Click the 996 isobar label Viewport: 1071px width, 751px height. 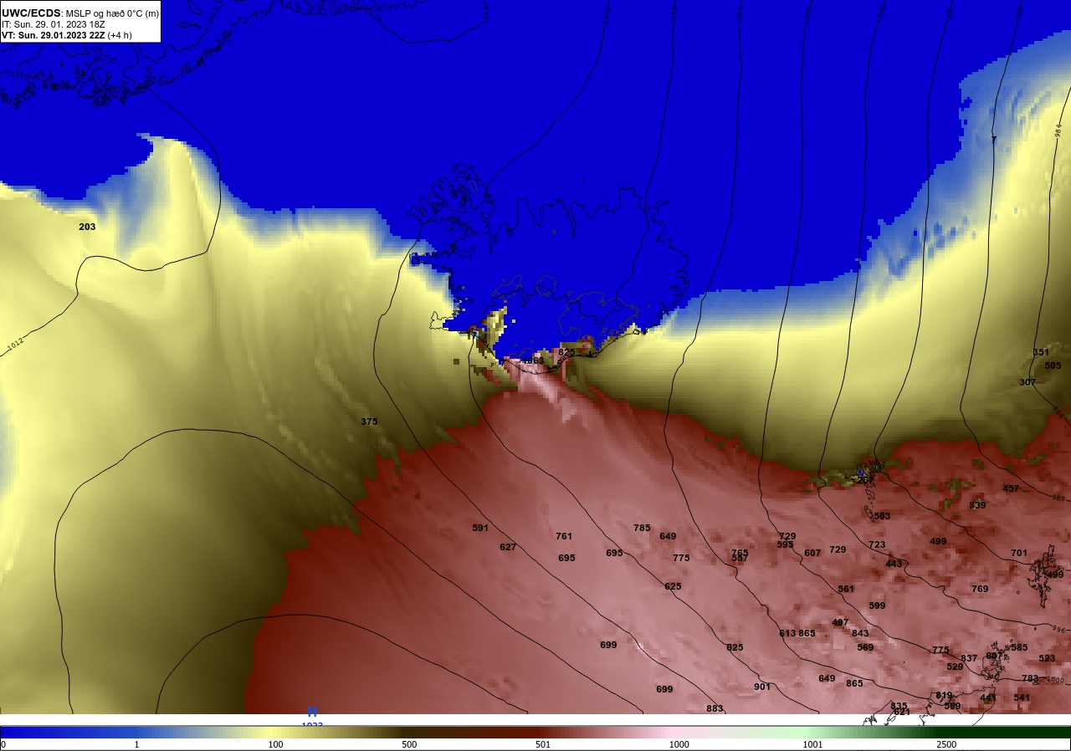(x=1058, y=629)
